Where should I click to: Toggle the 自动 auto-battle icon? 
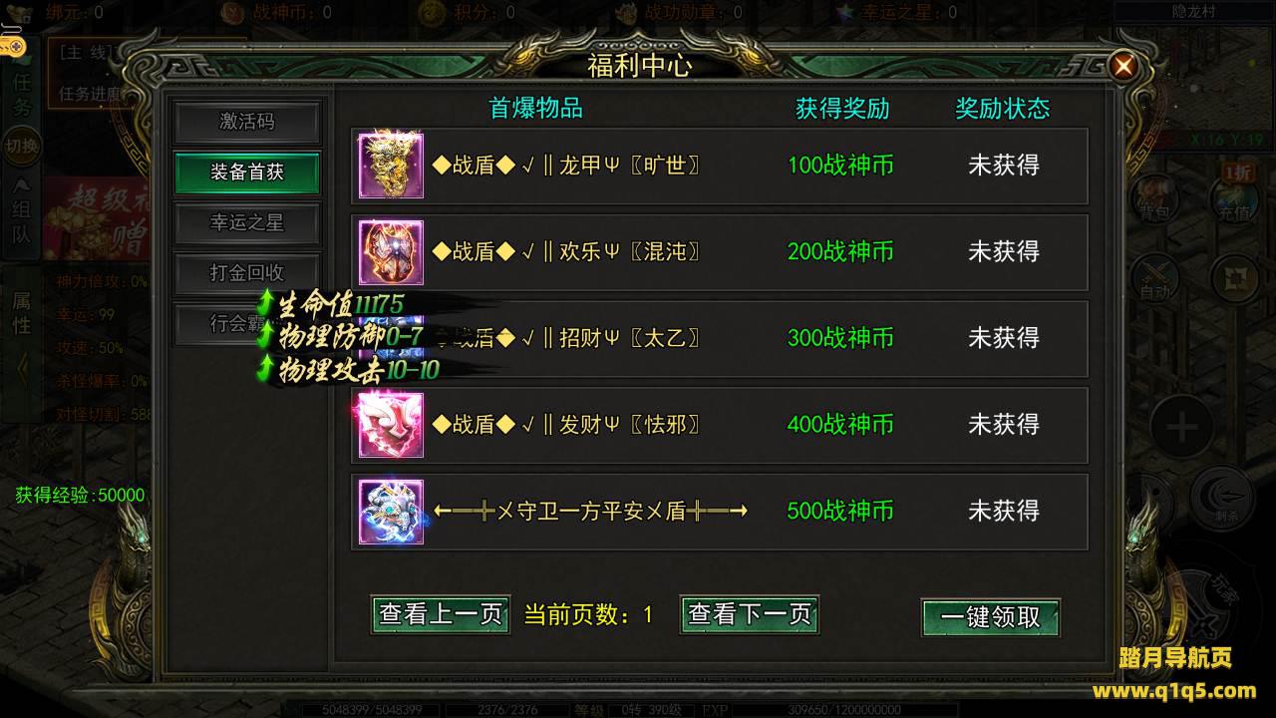(1156, 278)
